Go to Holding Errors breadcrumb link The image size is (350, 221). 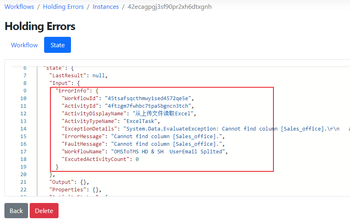(x=63, y=7)
